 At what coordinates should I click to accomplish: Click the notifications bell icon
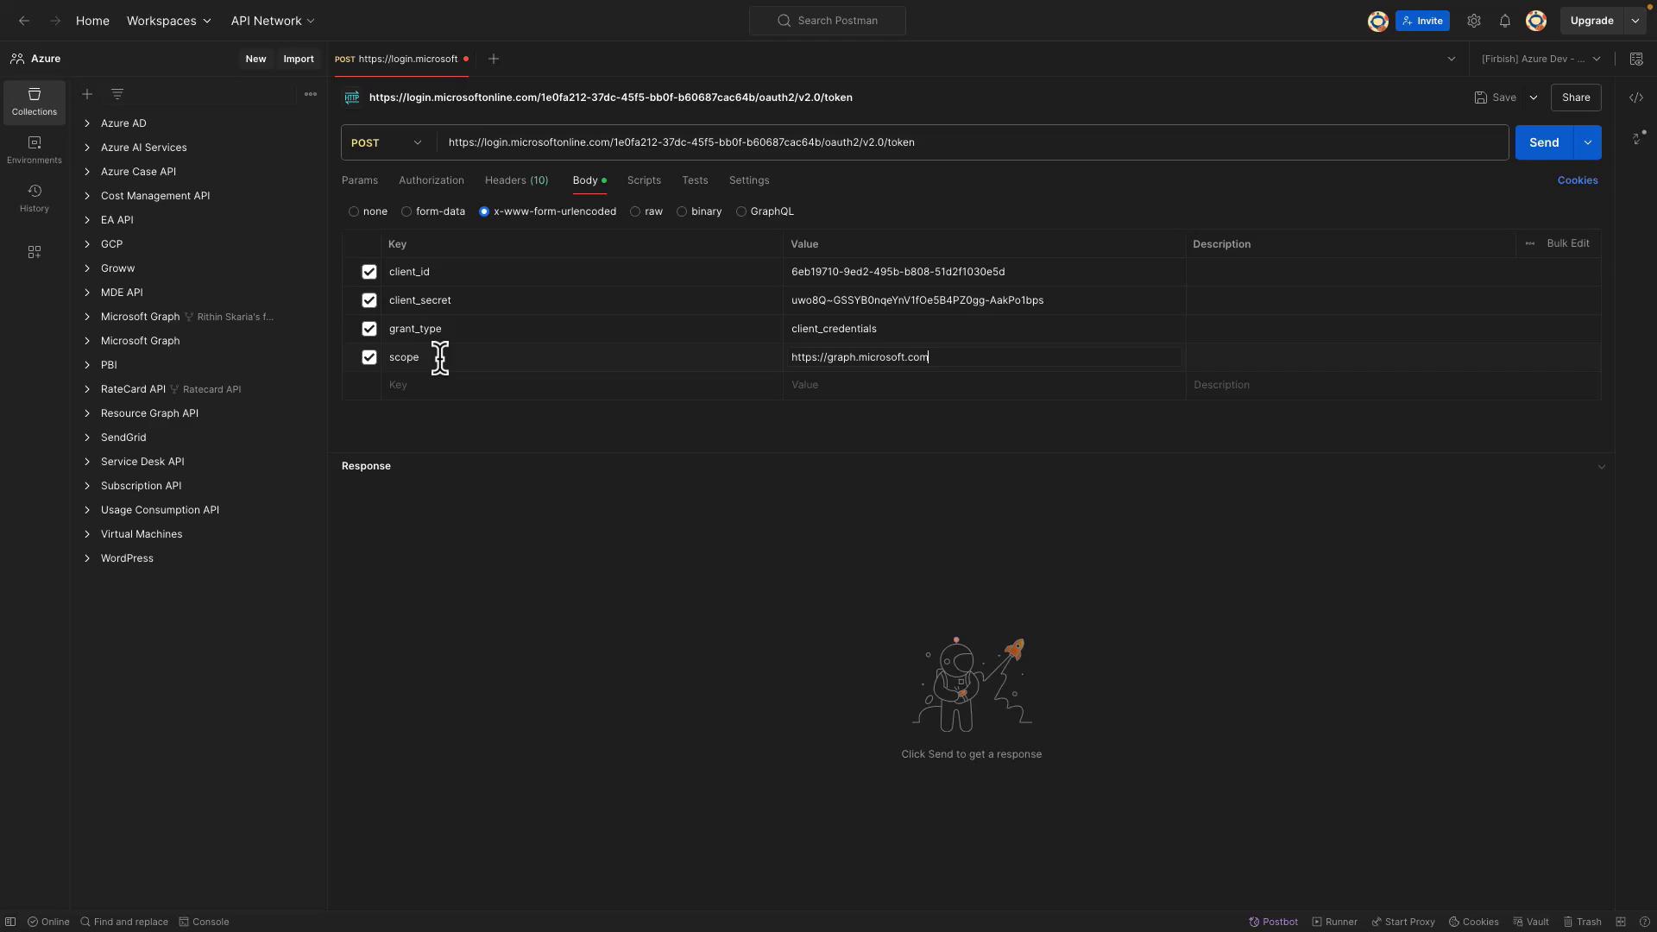coord(1504,21)
